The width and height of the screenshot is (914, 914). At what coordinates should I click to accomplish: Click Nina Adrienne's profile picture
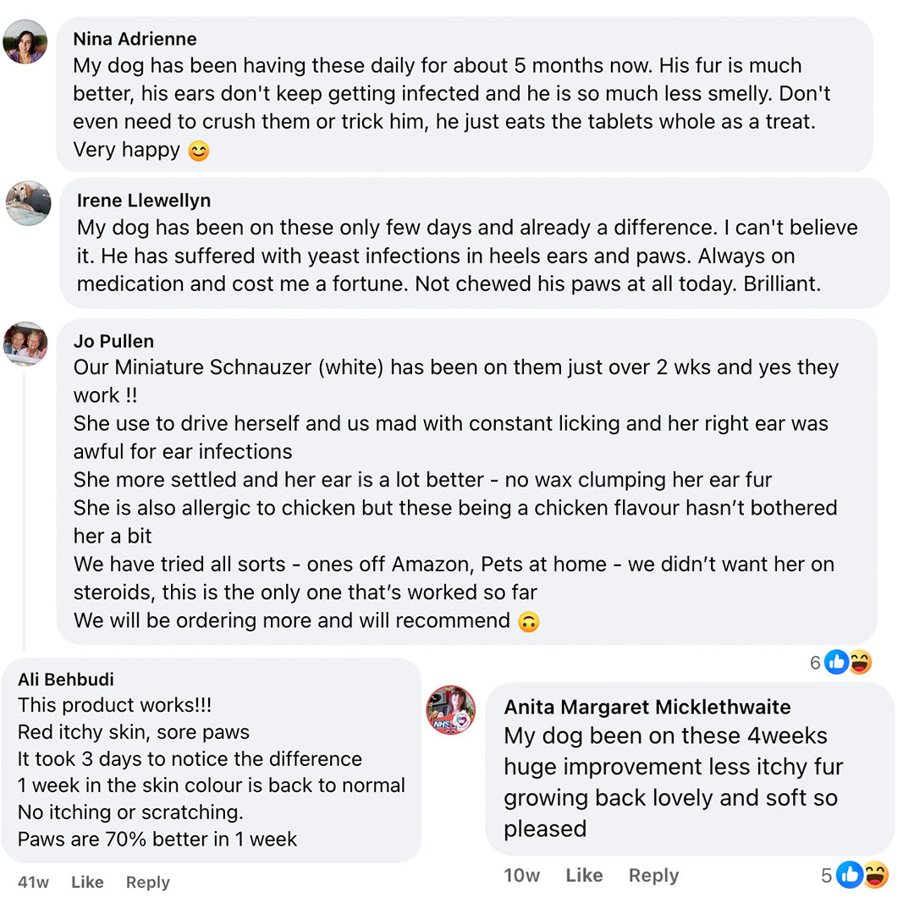25,41
